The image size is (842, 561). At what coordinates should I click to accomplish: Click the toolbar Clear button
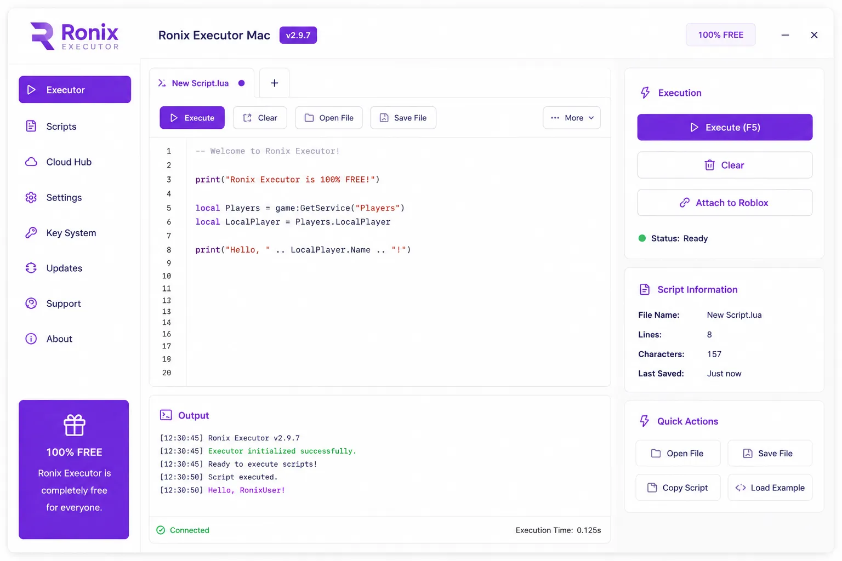(x=260, y=118)
